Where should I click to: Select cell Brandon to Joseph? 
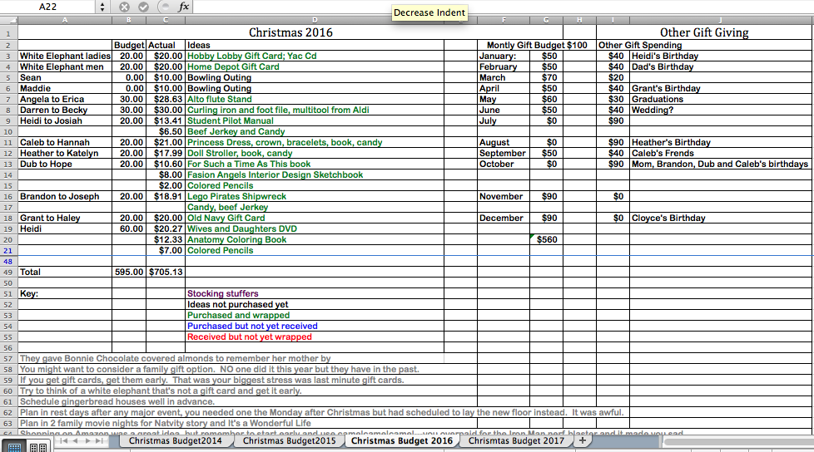click(x=65, y=196)
